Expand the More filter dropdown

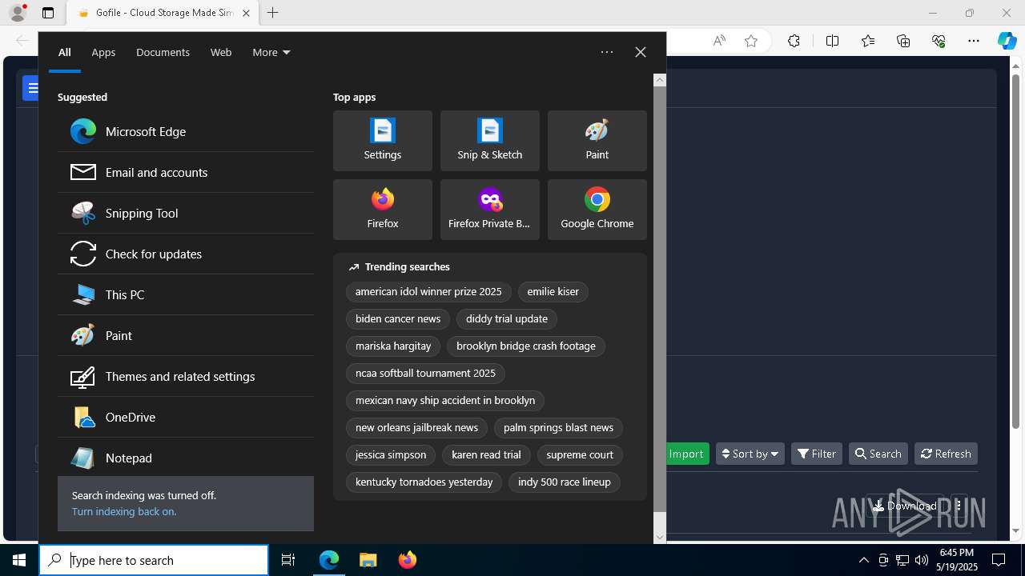[271, 52]
